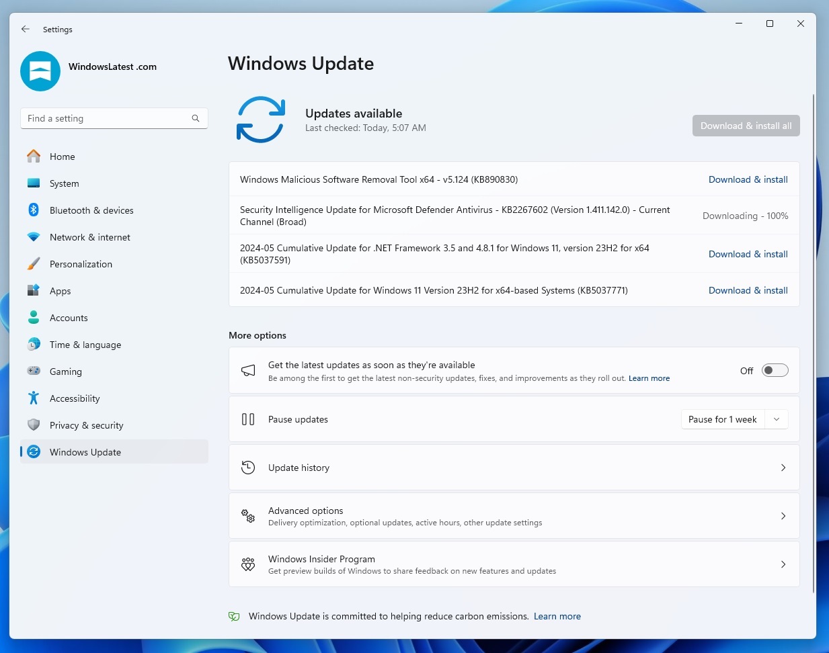Click the Personalization paintbrush icon
Screen dimensions: 829x653
(x=34, y=263)
